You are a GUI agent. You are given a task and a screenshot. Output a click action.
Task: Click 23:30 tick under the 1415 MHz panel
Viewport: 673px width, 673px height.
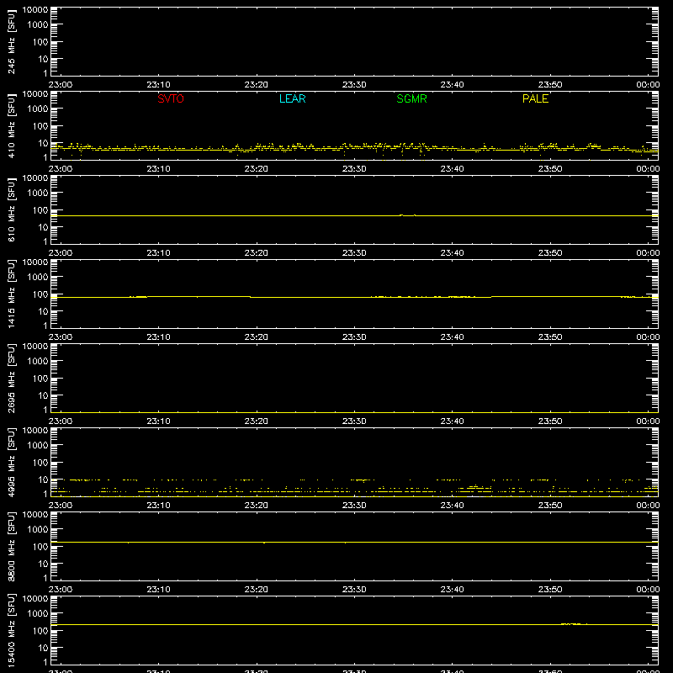coord(354,337)
